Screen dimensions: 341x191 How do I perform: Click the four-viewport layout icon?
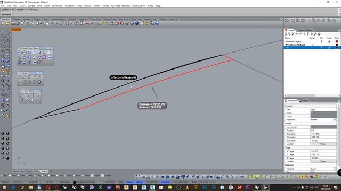click(82, 23)
